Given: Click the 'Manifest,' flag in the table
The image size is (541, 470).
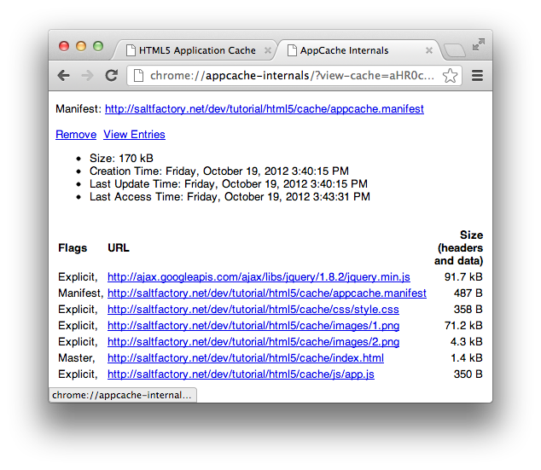Looking at the screenshot, I should 81,293.
